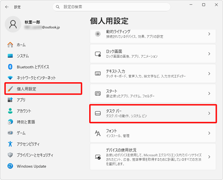Click the アプリ icon in sidebar
223x180 pixels.
[x=10, y=100]
